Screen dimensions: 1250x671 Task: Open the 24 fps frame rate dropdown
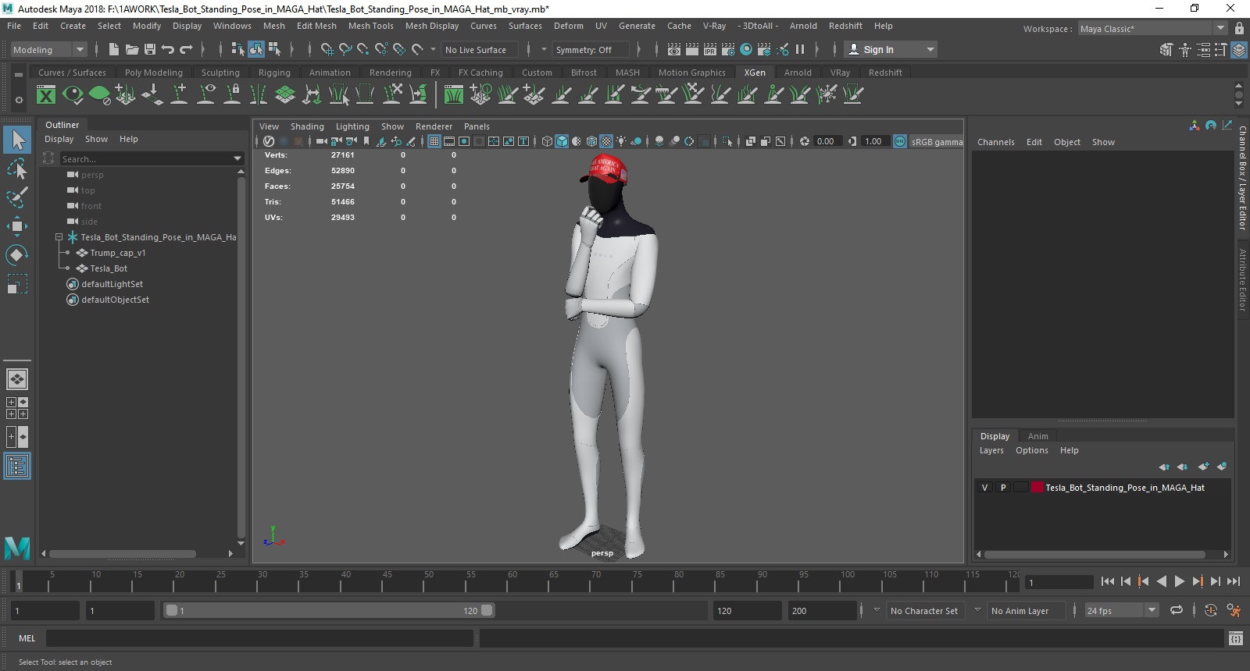tap(1122, 610)
